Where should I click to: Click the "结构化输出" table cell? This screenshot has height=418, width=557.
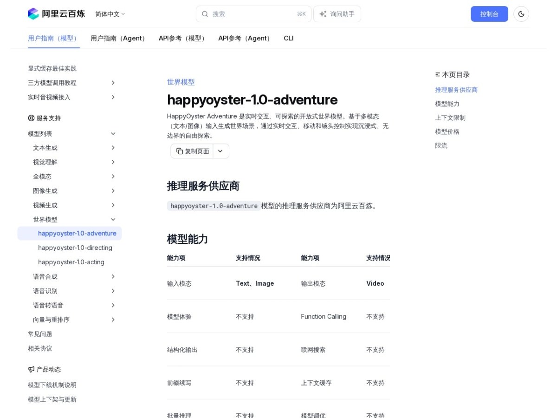point(182,350)
